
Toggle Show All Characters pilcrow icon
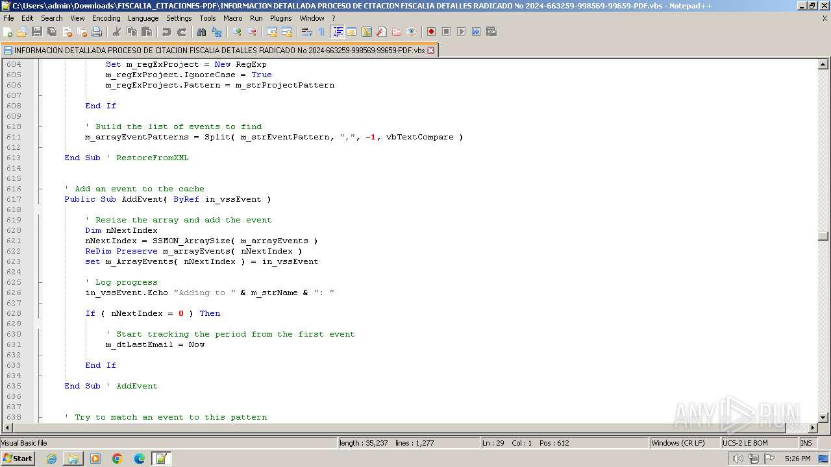(322, 32)
